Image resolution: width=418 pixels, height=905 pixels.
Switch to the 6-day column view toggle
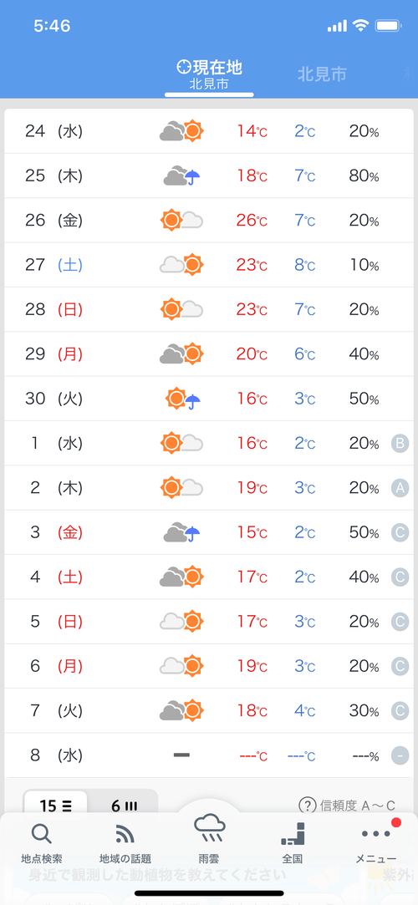pyautogui.click(x=124, y=806)
